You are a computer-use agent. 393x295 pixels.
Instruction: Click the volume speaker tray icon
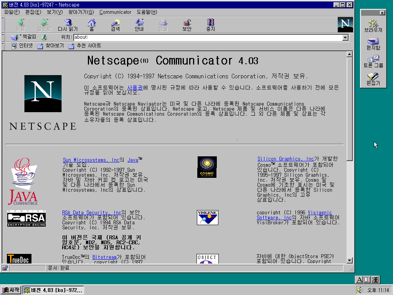360,290
